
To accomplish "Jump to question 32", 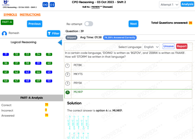I will (17, 54).
